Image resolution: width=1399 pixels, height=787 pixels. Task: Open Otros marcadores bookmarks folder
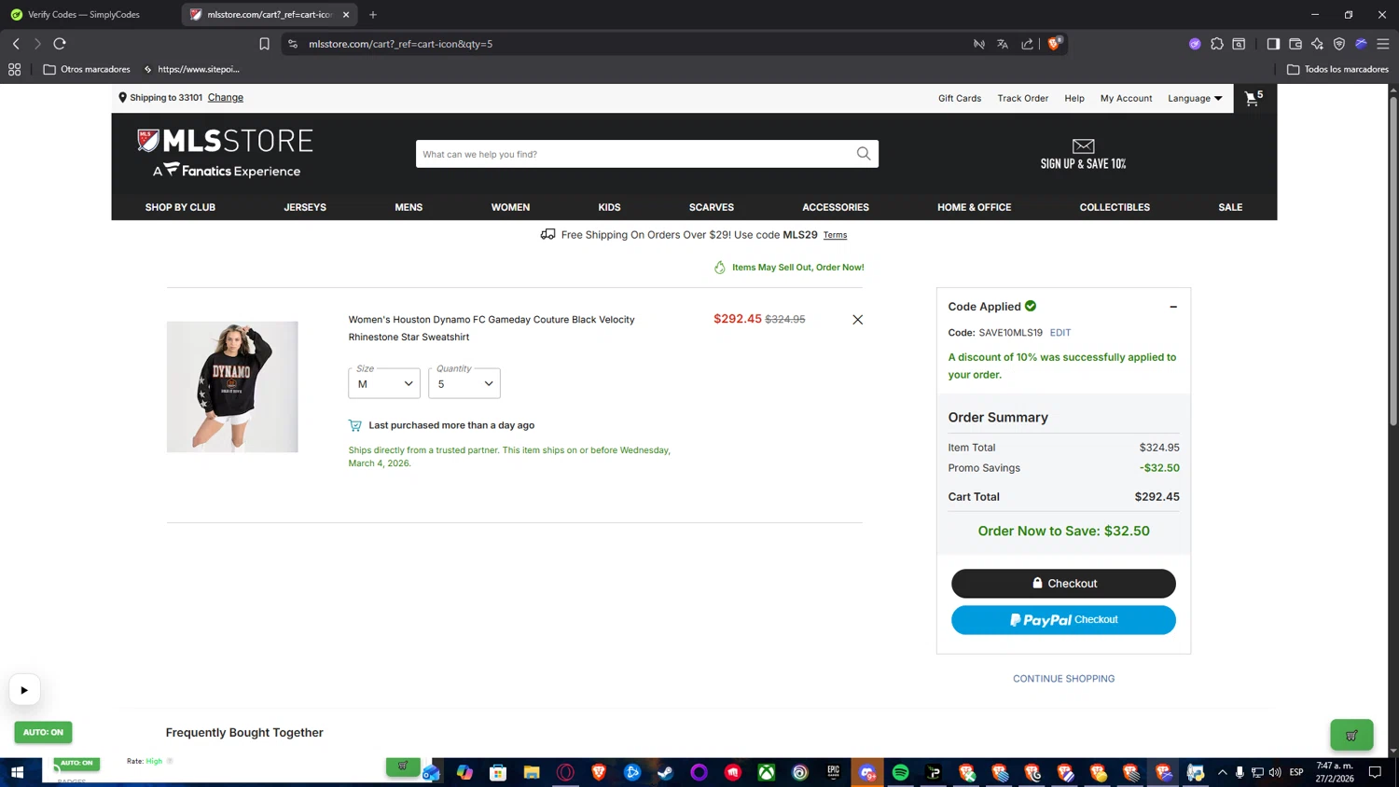[x=87, y=69]
